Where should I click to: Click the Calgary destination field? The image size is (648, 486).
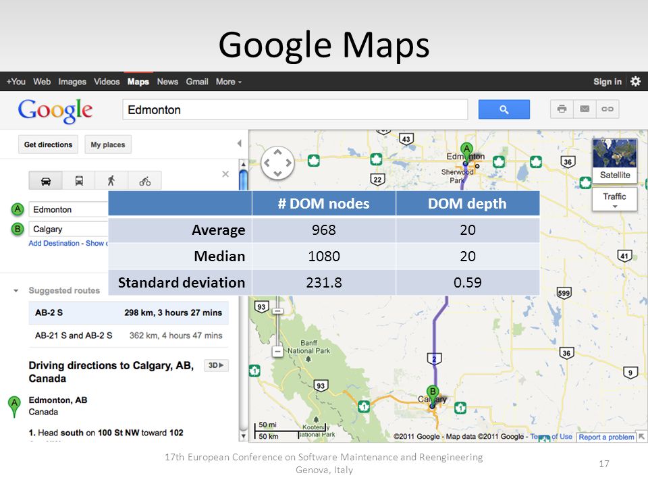coord(68,229)
